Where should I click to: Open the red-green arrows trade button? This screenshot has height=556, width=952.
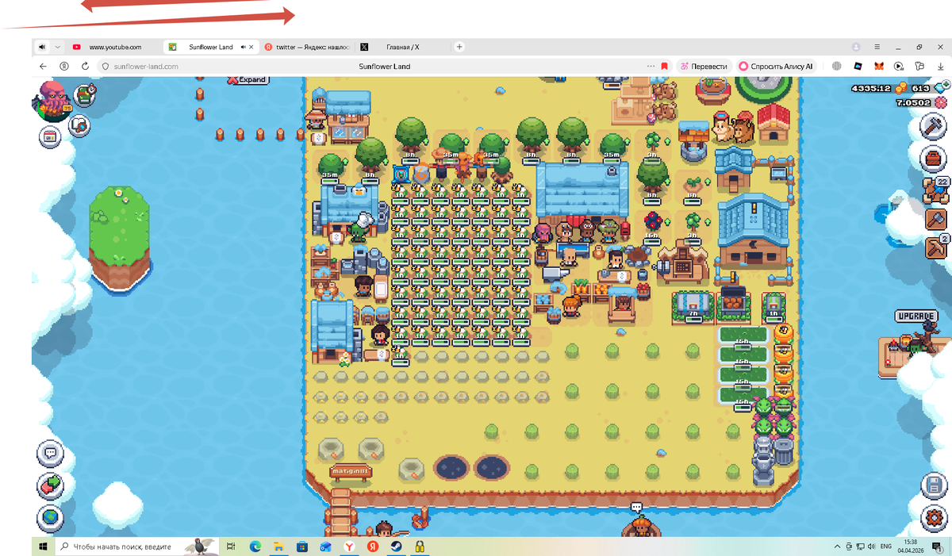[51, 485]
